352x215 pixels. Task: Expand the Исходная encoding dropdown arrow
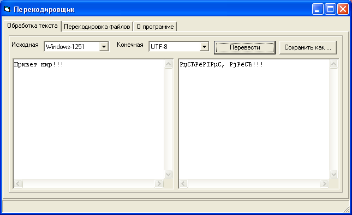pyautogui.click(x=104, y=47)
